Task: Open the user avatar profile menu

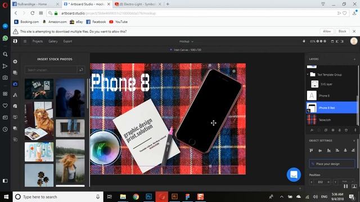Action: [x=354, y=41]
